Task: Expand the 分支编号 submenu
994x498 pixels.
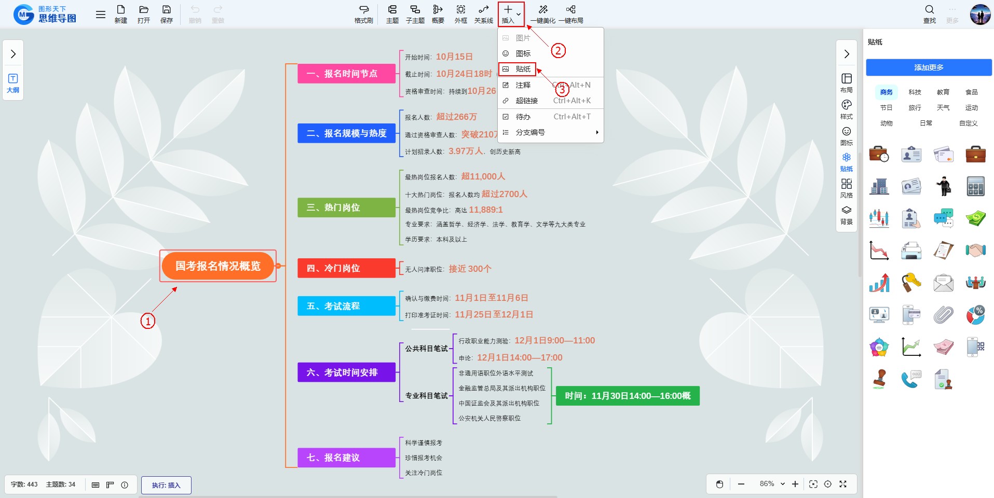Action: point(550,132)
